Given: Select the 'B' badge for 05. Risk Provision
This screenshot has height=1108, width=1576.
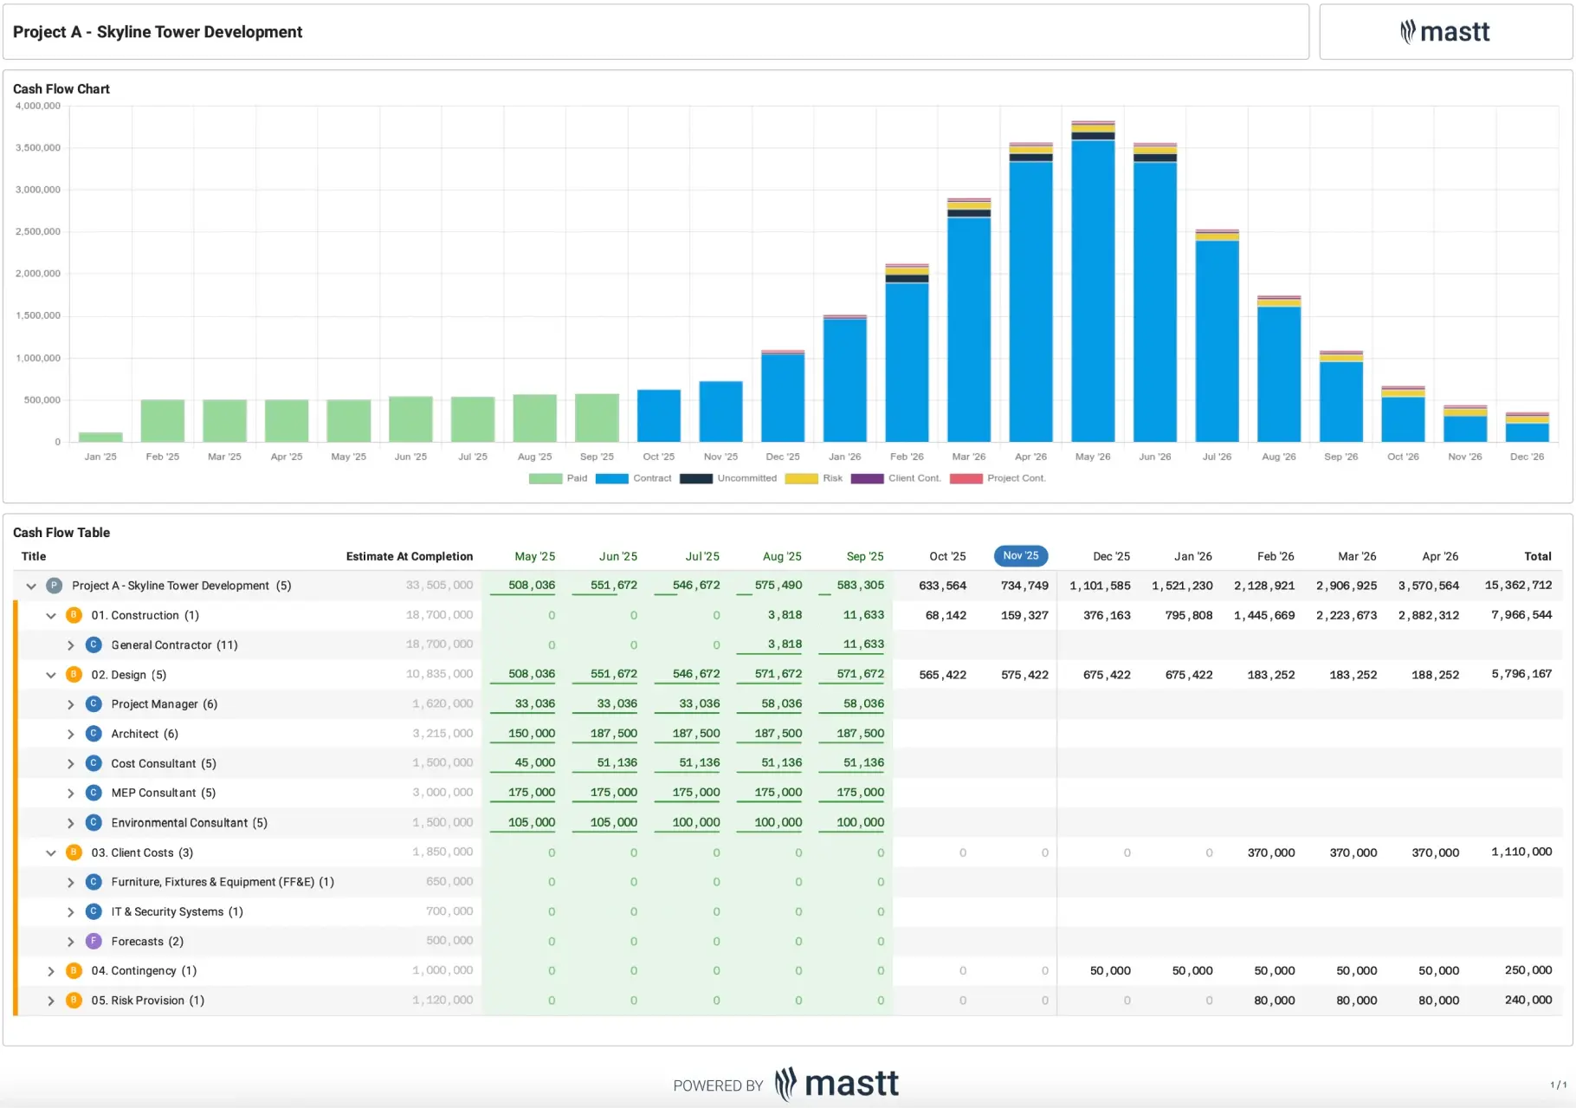Looking at the screenshot, I should pos(74,1000).
